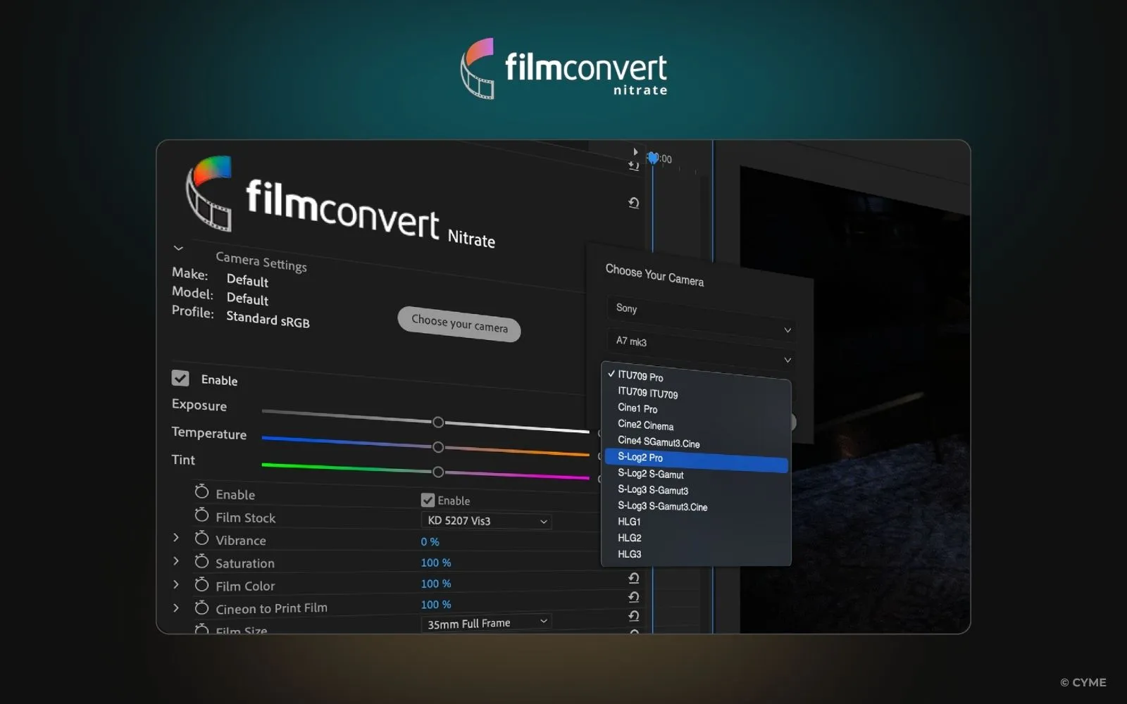Click the Saturation stopwatch icon
The width and height of the screenshot is (1127, 704).
[x=201, y=562]
